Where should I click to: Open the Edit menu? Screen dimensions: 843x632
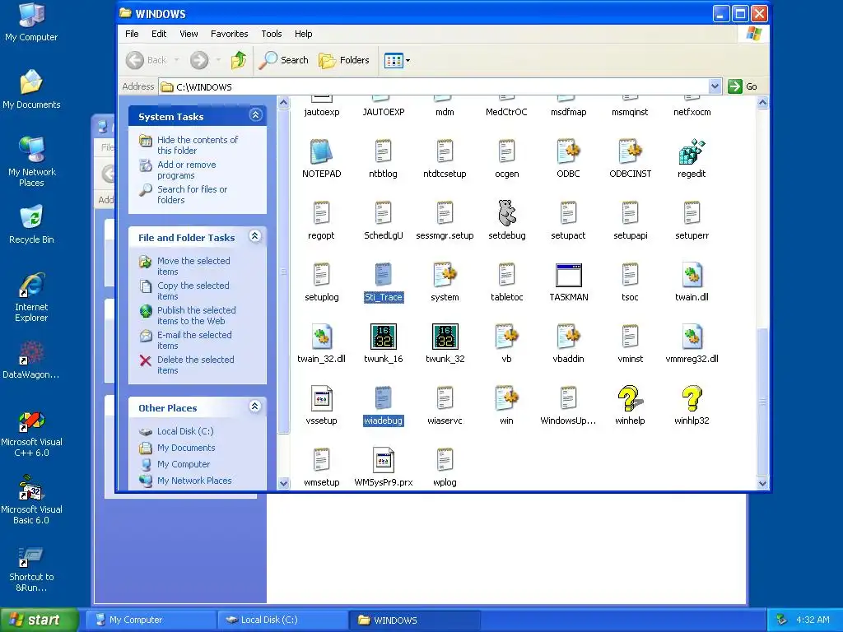(159, 34)
